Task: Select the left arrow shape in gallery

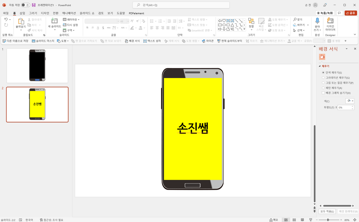Action: pyautogui.click(x=220, y=21)
